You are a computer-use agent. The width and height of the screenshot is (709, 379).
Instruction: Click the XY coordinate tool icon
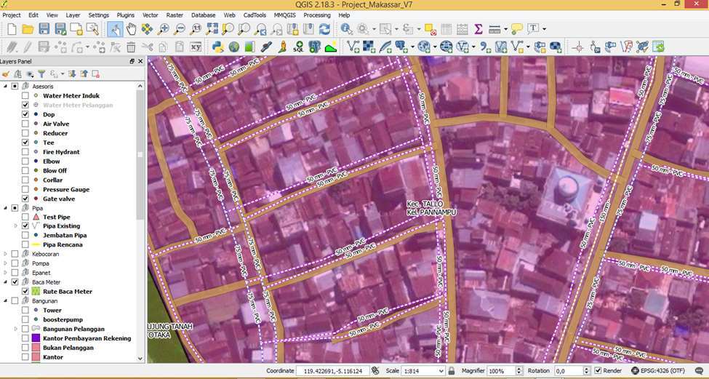[196, 47]
